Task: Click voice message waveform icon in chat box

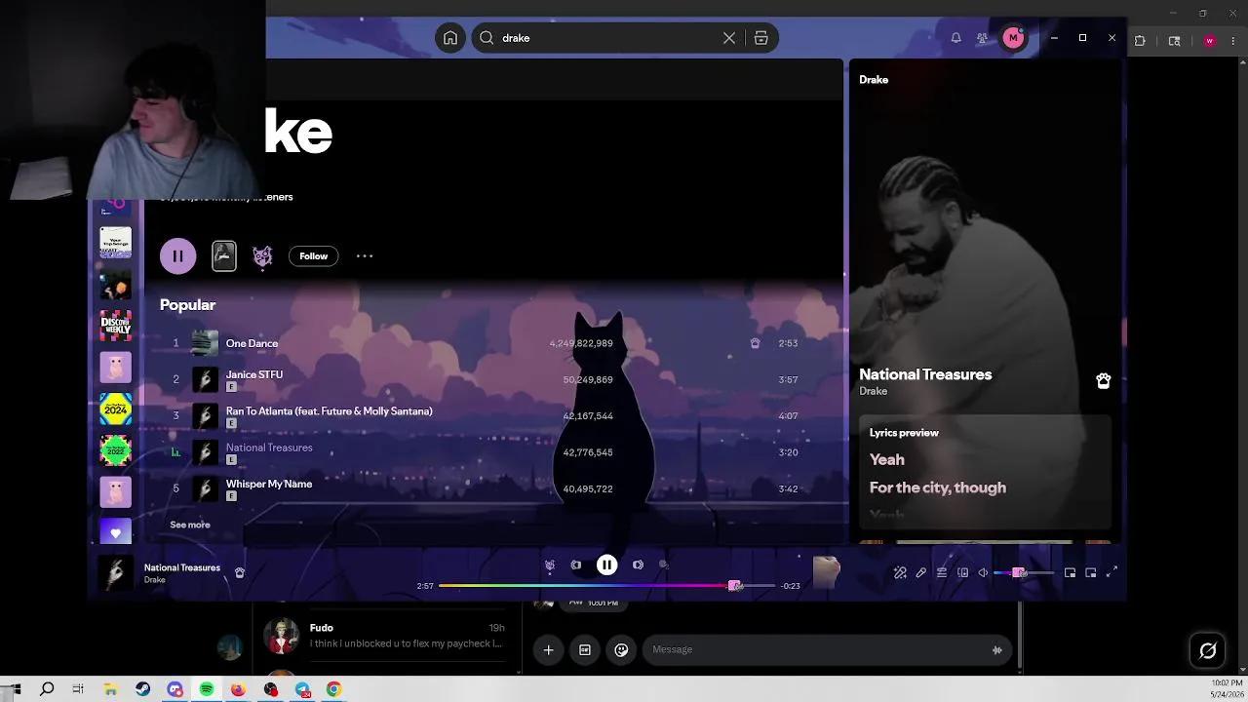Action: click(x=996, y=650)
